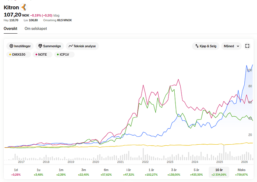Switch to the Oversikt tab
The image size is (257, 182).
point(10,29)
